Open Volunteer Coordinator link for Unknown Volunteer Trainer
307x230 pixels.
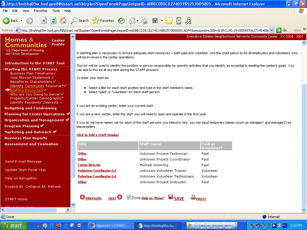point(97,170)
